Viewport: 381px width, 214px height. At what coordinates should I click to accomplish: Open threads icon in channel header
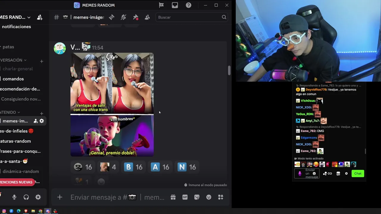[112, 17]
